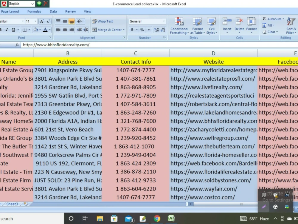Click the Insert cells button
Screen dimensions: 298x224
(x=227, y=25)
